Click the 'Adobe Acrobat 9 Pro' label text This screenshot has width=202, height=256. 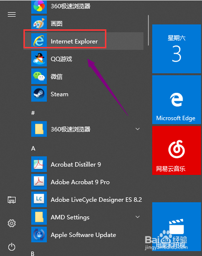click(80, 182)
